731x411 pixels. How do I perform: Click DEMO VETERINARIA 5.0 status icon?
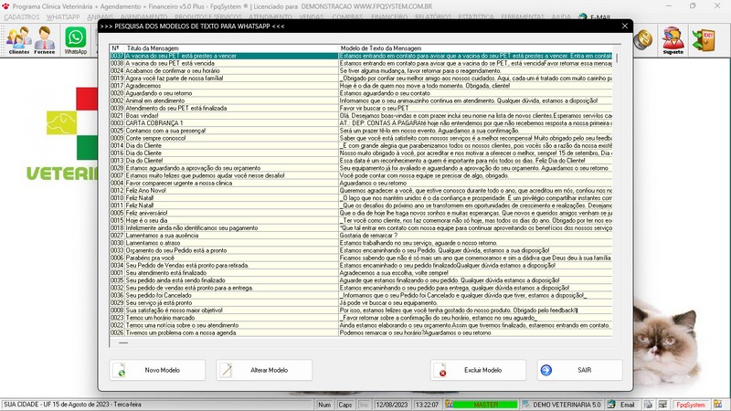[x=526, y=405]
